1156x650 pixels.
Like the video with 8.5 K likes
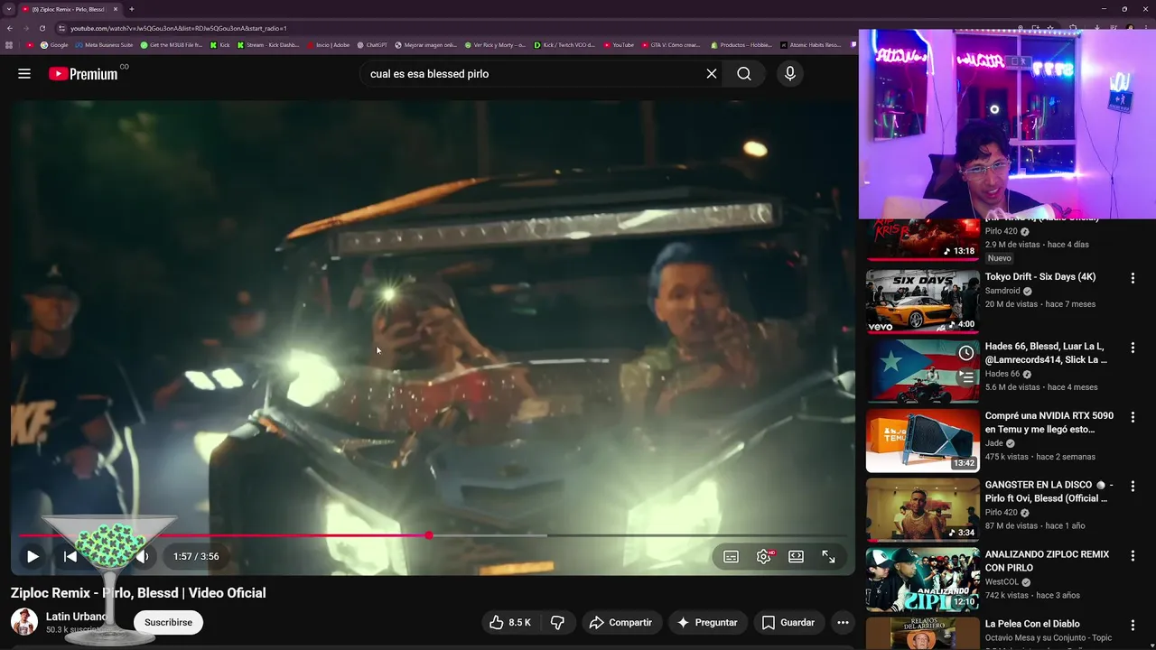point(510,622)
